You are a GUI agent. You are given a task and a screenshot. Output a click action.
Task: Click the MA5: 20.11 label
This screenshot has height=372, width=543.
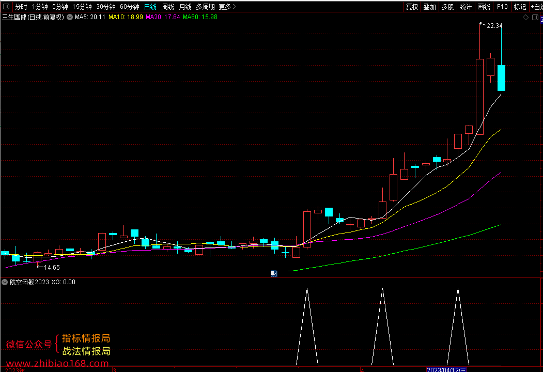click(x=90, y=17)
